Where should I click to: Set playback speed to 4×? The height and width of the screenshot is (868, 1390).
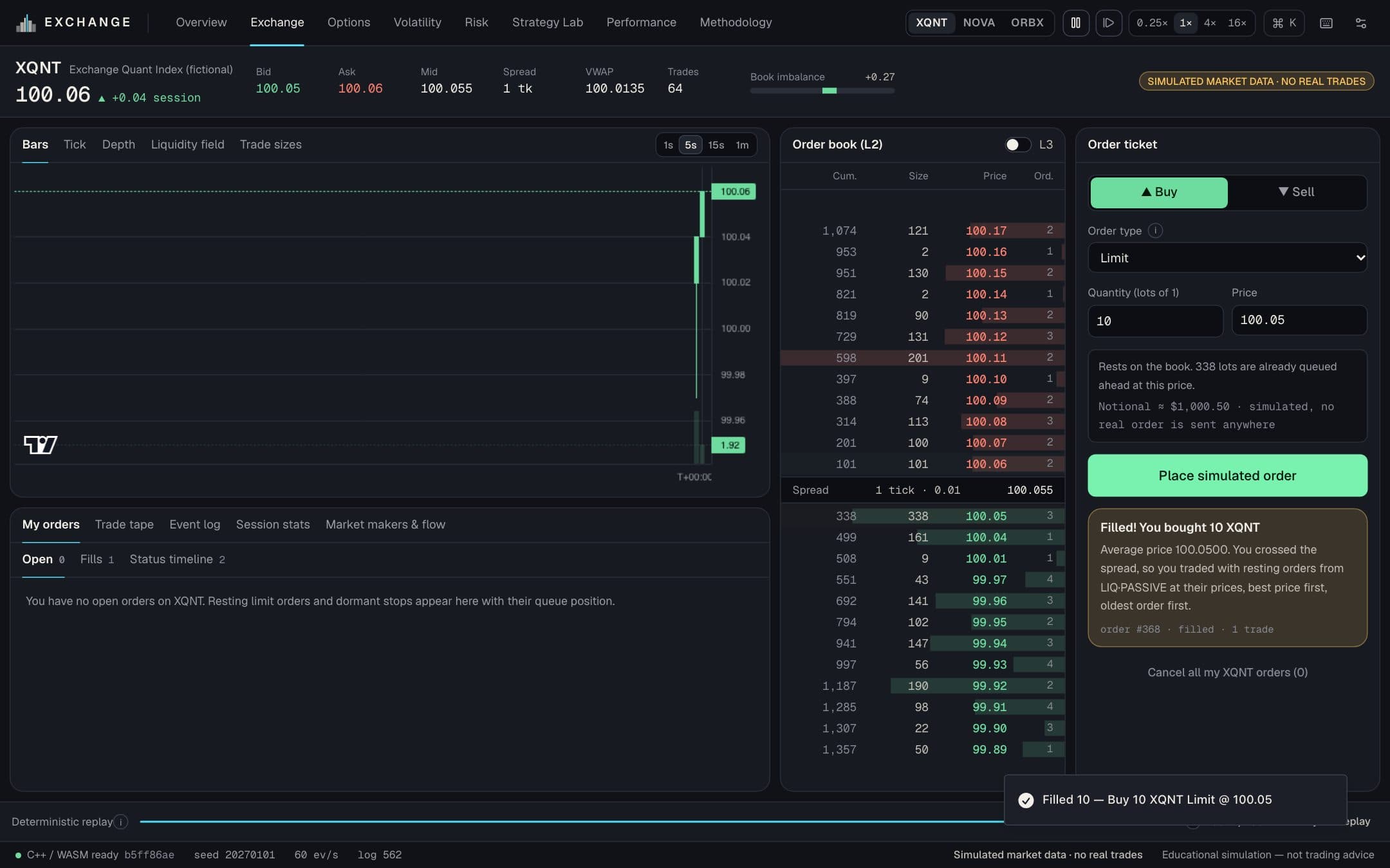[1209, 23]
